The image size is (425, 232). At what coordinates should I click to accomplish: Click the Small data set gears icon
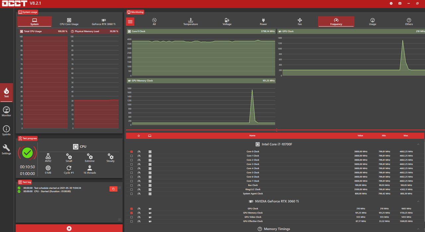[x=69, y=156]
